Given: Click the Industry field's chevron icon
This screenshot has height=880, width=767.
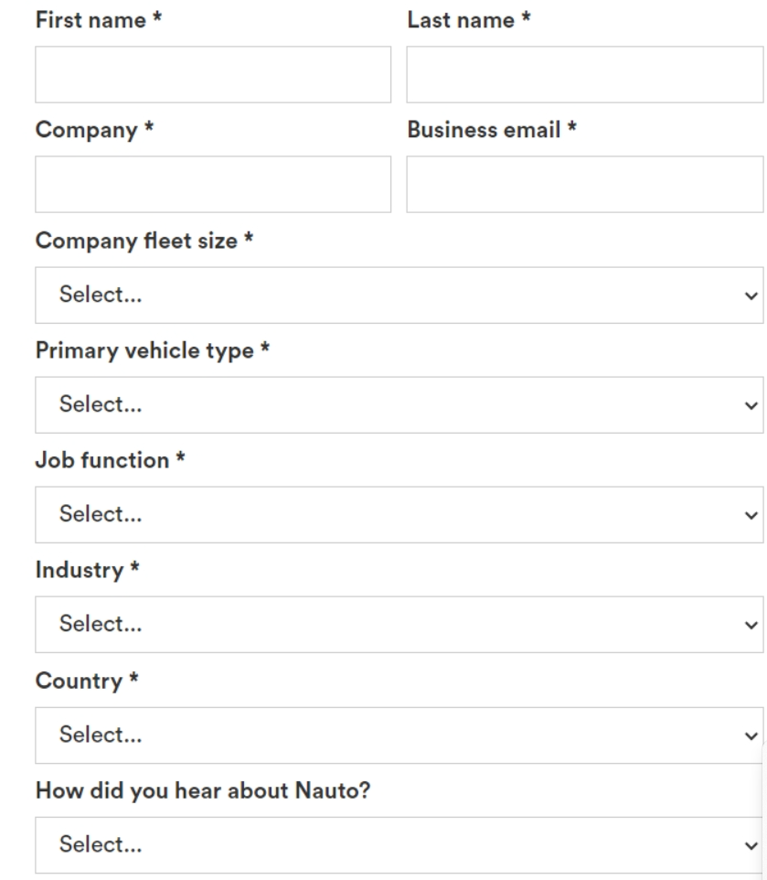Looking at the screenshot, I should [751, 626].
